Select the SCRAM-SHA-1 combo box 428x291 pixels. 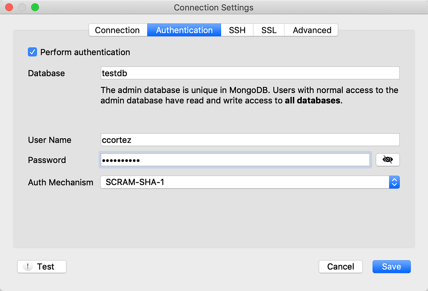coord(250,182)
